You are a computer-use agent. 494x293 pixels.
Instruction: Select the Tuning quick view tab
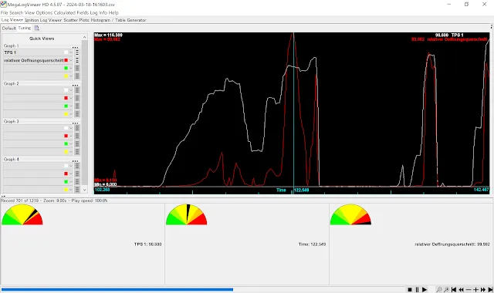coord(24,28)
